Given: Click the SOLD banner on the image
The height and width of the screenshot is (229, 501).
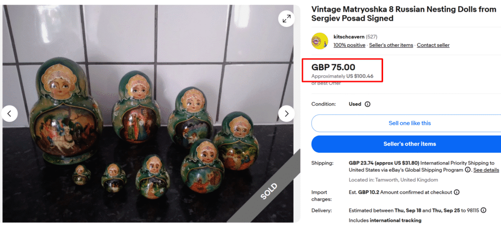Looking at the screenshot, I should [x=269, y=191].
